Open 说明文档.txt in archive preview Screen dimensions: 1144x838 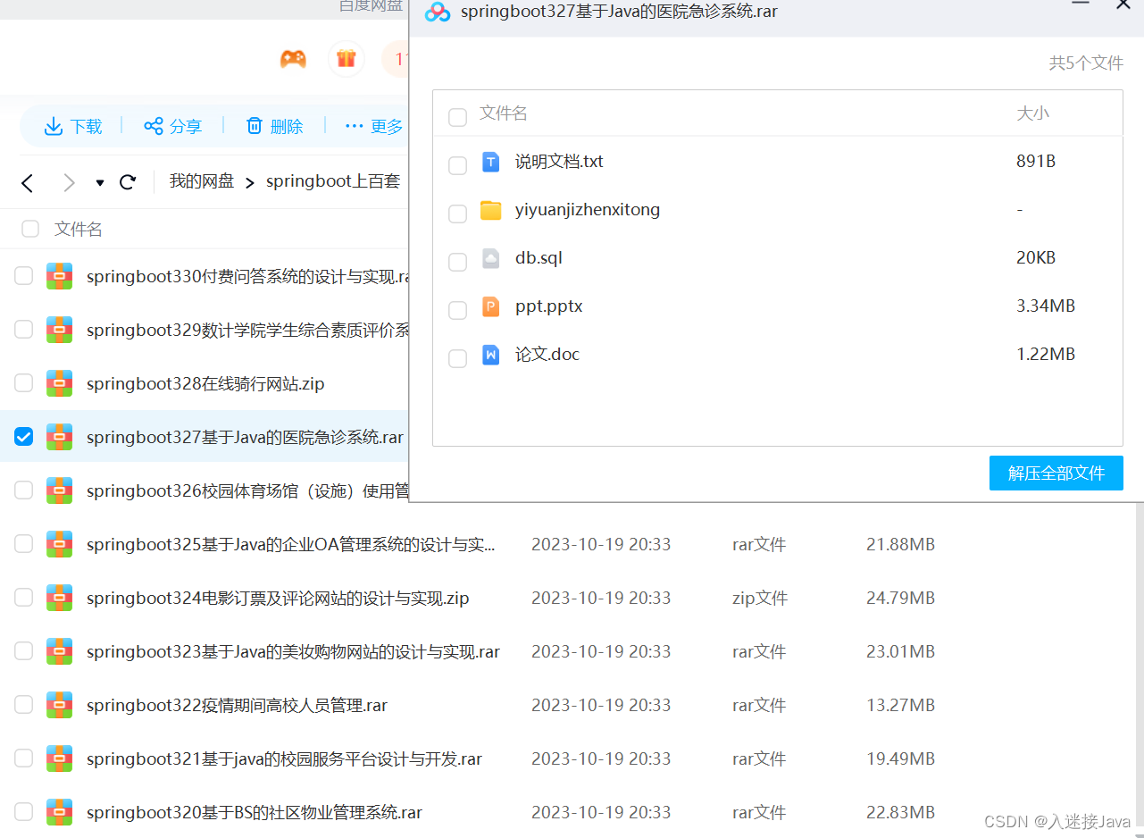(x=559, y=162)
